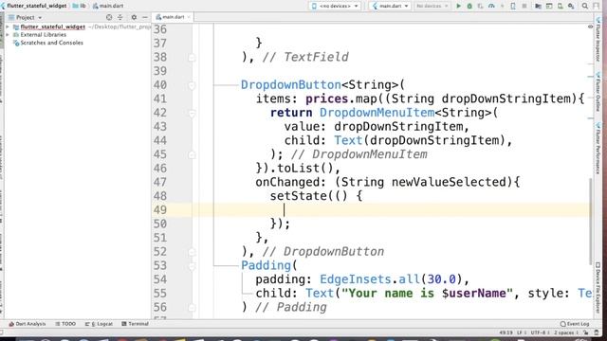Viewport: 607px width, 341px height.
Task: Click the Run with coverage icon
Action: pyautogui.click(x=481, y=6)
